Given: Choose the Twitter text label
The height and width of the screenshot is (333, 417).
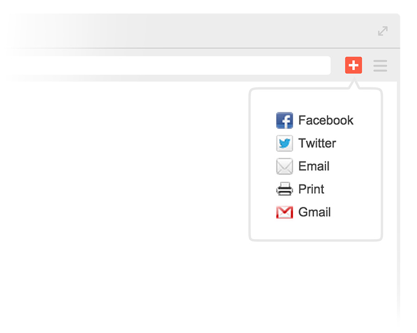Looking at the screenshot, I should [x=317, y=143].
